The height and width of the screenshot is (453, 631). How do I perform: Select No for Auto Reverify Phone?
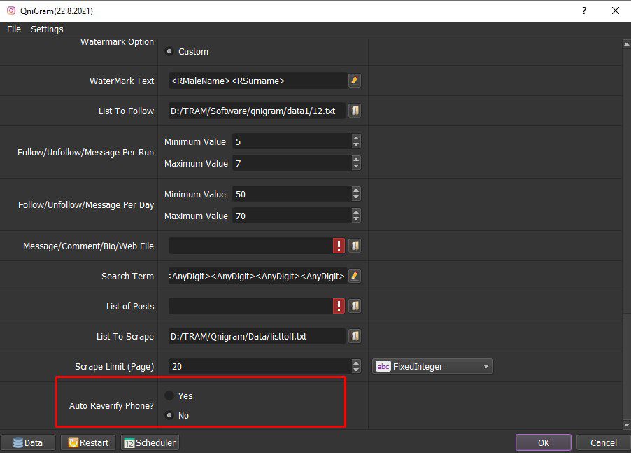click(169, 415)
